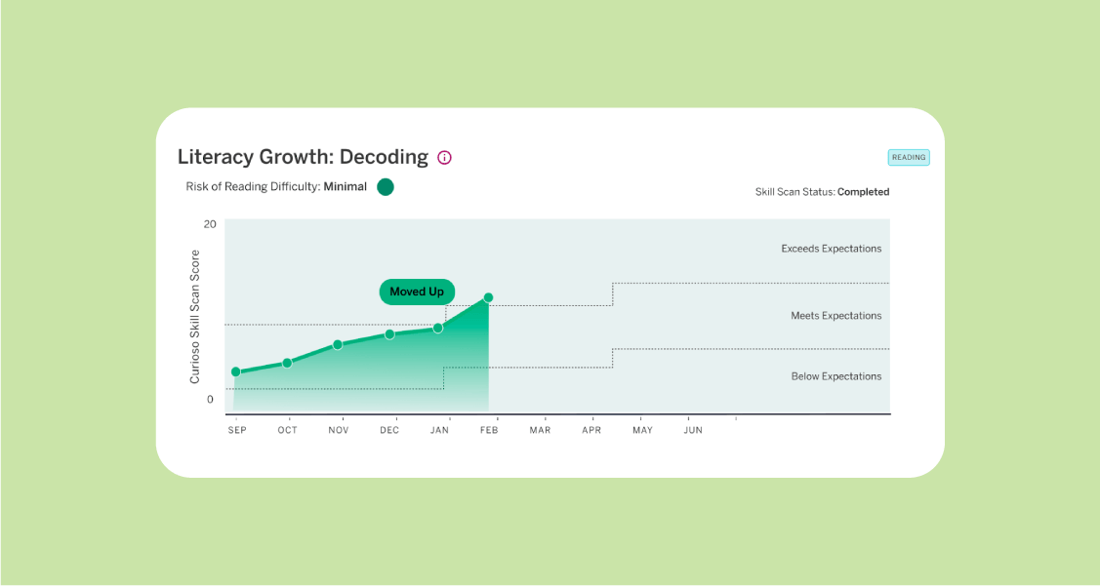The width and height of the screenshot is (1100, 586).
Task: Click the Below Expectations band label
Action: coord(835,376)
